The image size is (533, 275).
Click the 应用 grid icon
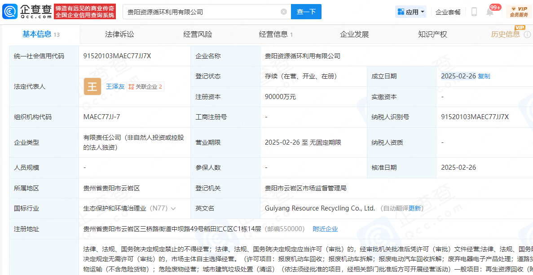pyautogui.click(x=401, y=12)
